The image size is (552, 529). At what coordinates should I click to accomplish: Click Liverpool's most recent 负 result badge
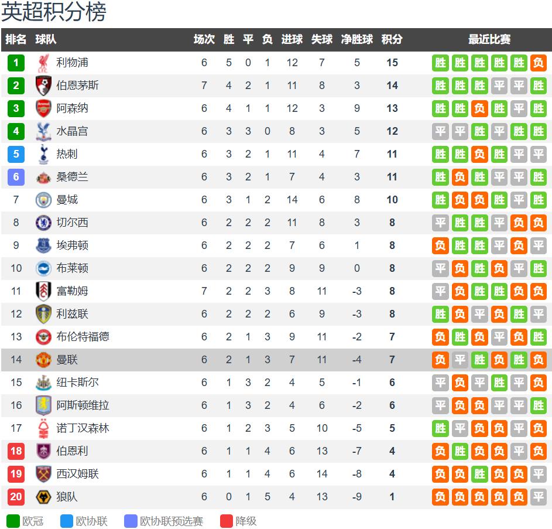pyautogui.click(x=539, y=63)
